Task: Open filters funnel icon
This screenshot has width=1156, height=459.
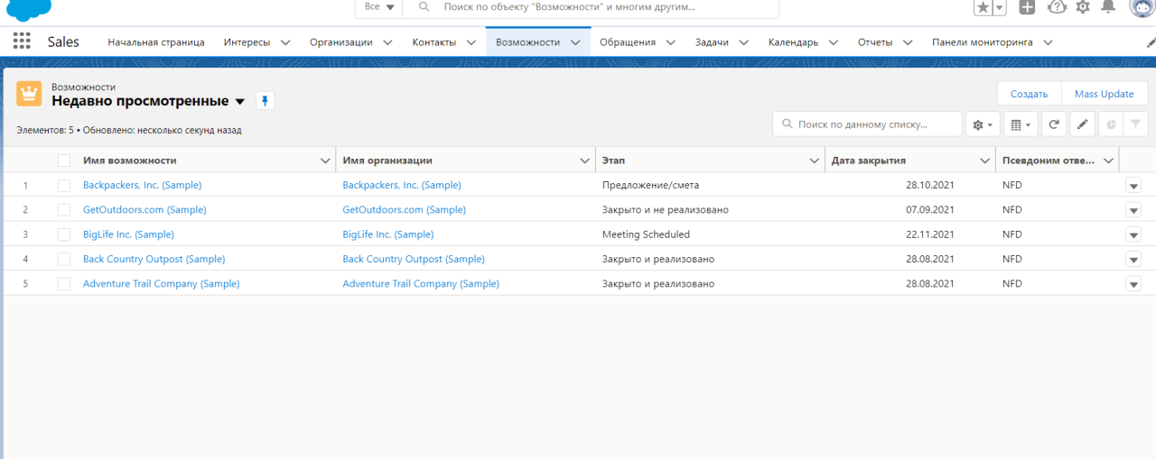Action: 1135,124
